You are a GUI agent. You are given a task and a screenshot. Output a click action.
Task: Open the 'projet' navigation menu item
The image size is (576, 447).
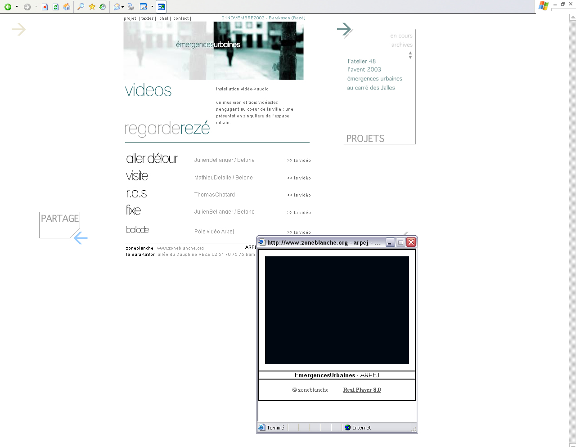pos(130,18)
